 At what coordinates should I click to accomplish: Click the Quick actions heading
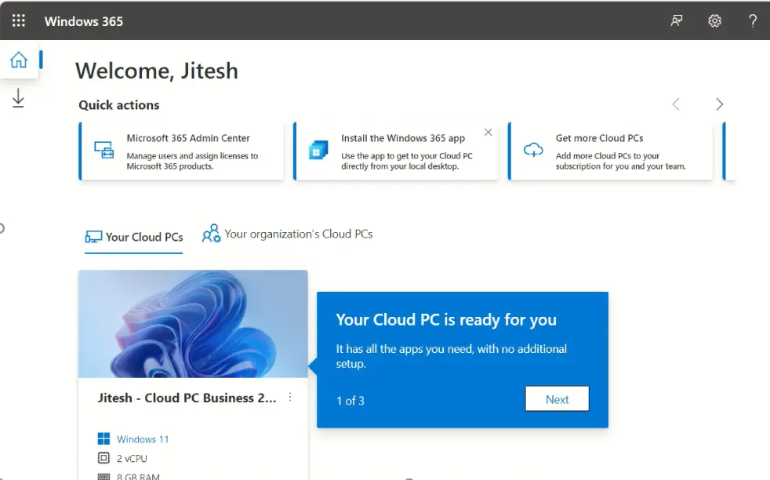click(x=119, y=105)
